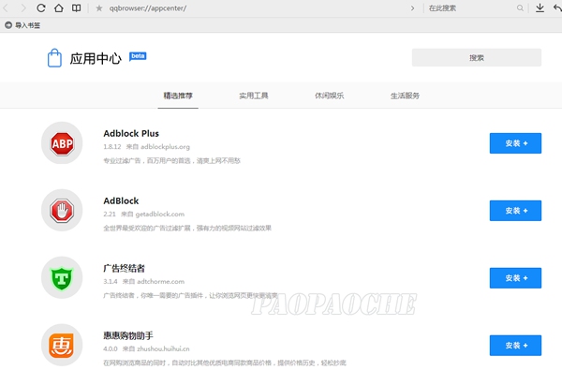The height and width of the screenshot is (370, 562).
Task: Click the 导入书签 bookmark link
Action: coord(27,25)
